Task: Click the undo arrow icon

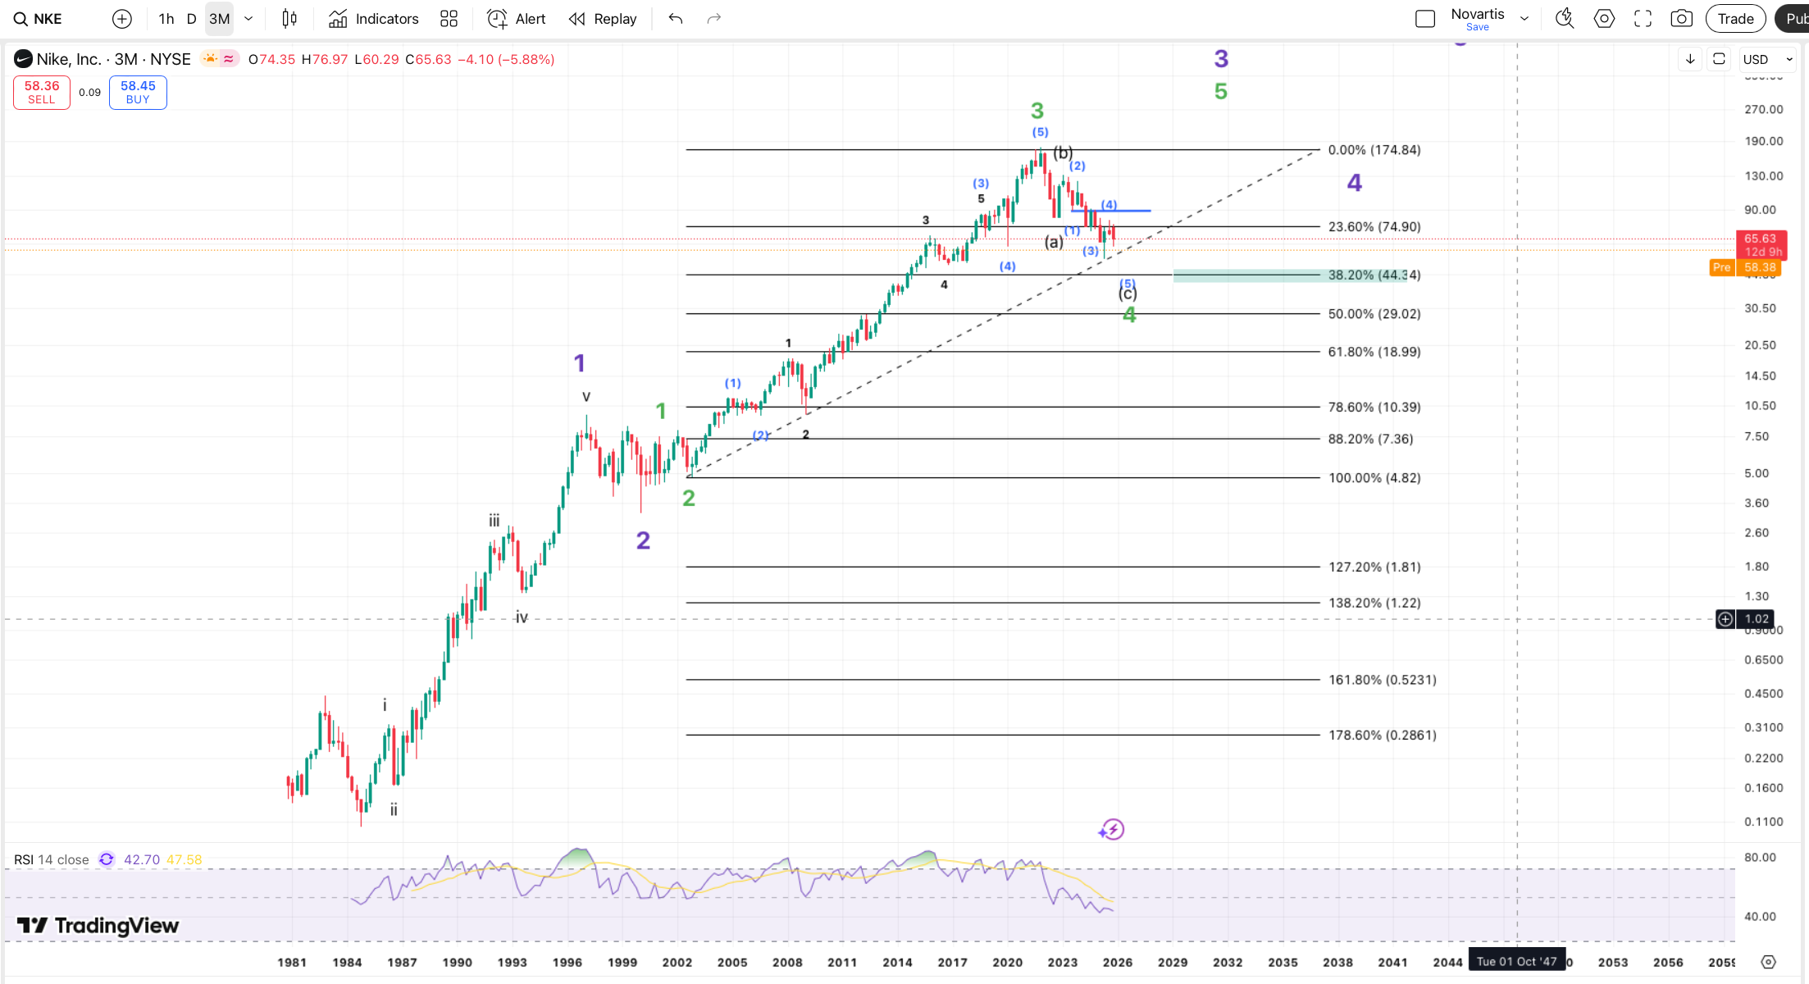Action: (x=675, y=19)
